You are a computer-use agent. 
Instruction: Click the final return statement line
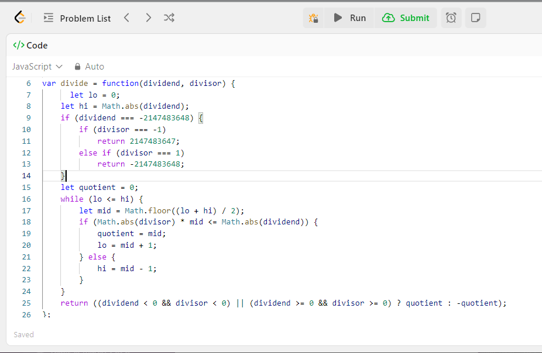[x=283, y=303]
